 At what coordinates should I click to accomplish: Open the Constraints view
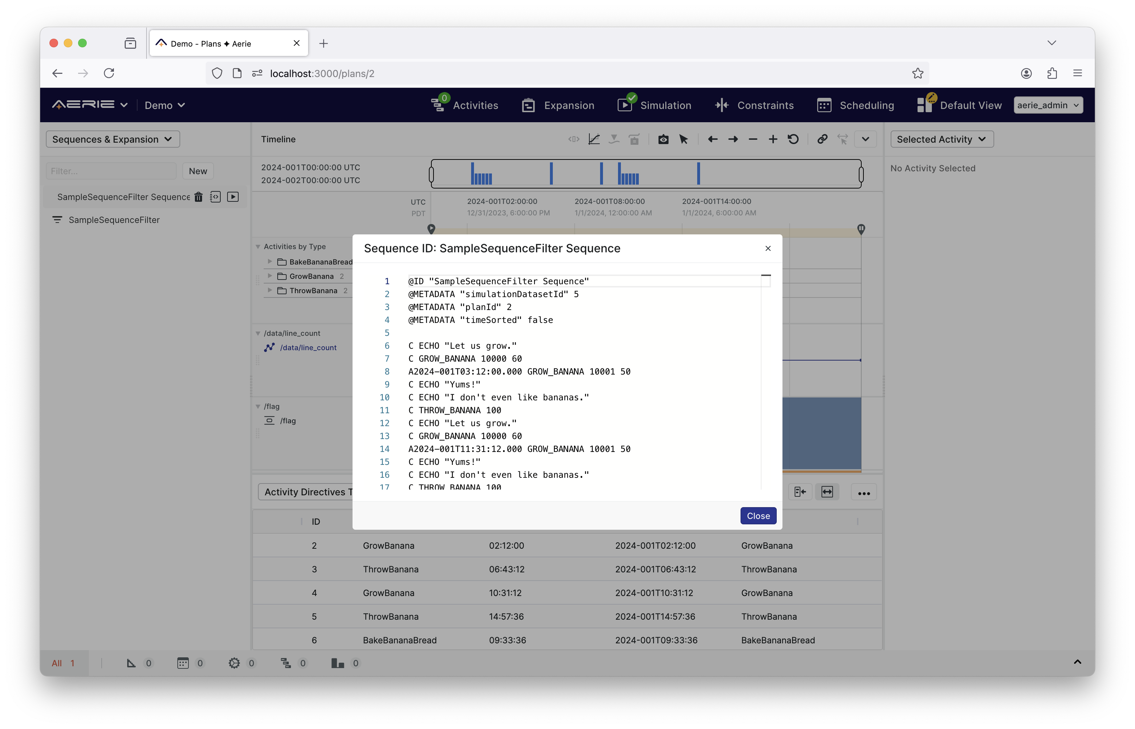[754, 105]
